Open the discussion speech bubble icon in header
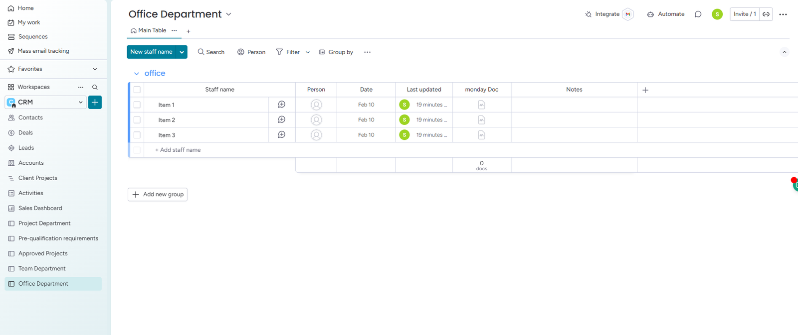This screenshot has width=798, height=335. 698,14
